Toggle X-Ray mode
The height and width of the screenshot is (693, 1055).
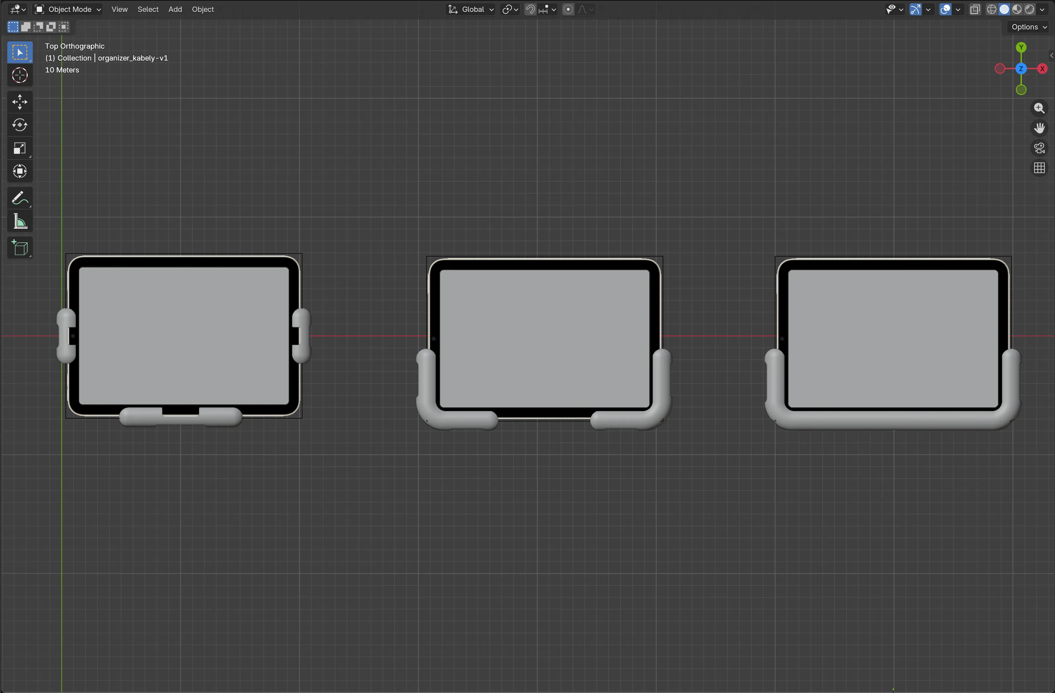[975, 9]
